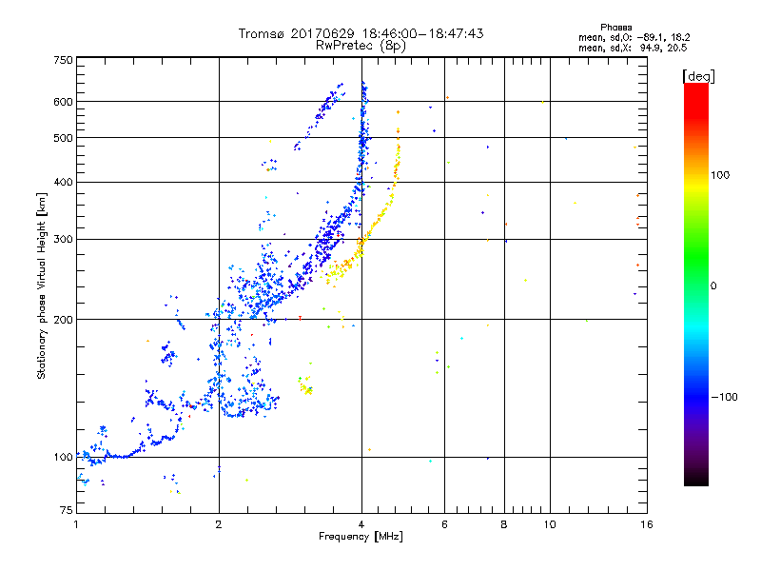Click the x-axis tick label '1'
Screen dimensions: 761x571
click(x=76, y=524)
